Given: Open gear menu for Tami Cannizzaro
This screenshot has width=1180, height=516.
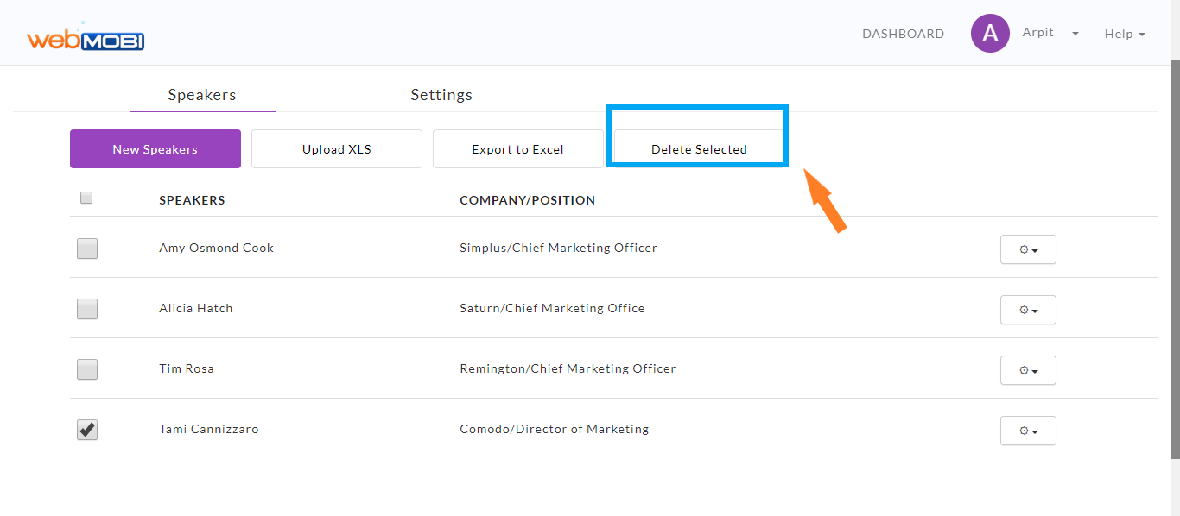Looking at the screenshot, I should pos(1028,431).
